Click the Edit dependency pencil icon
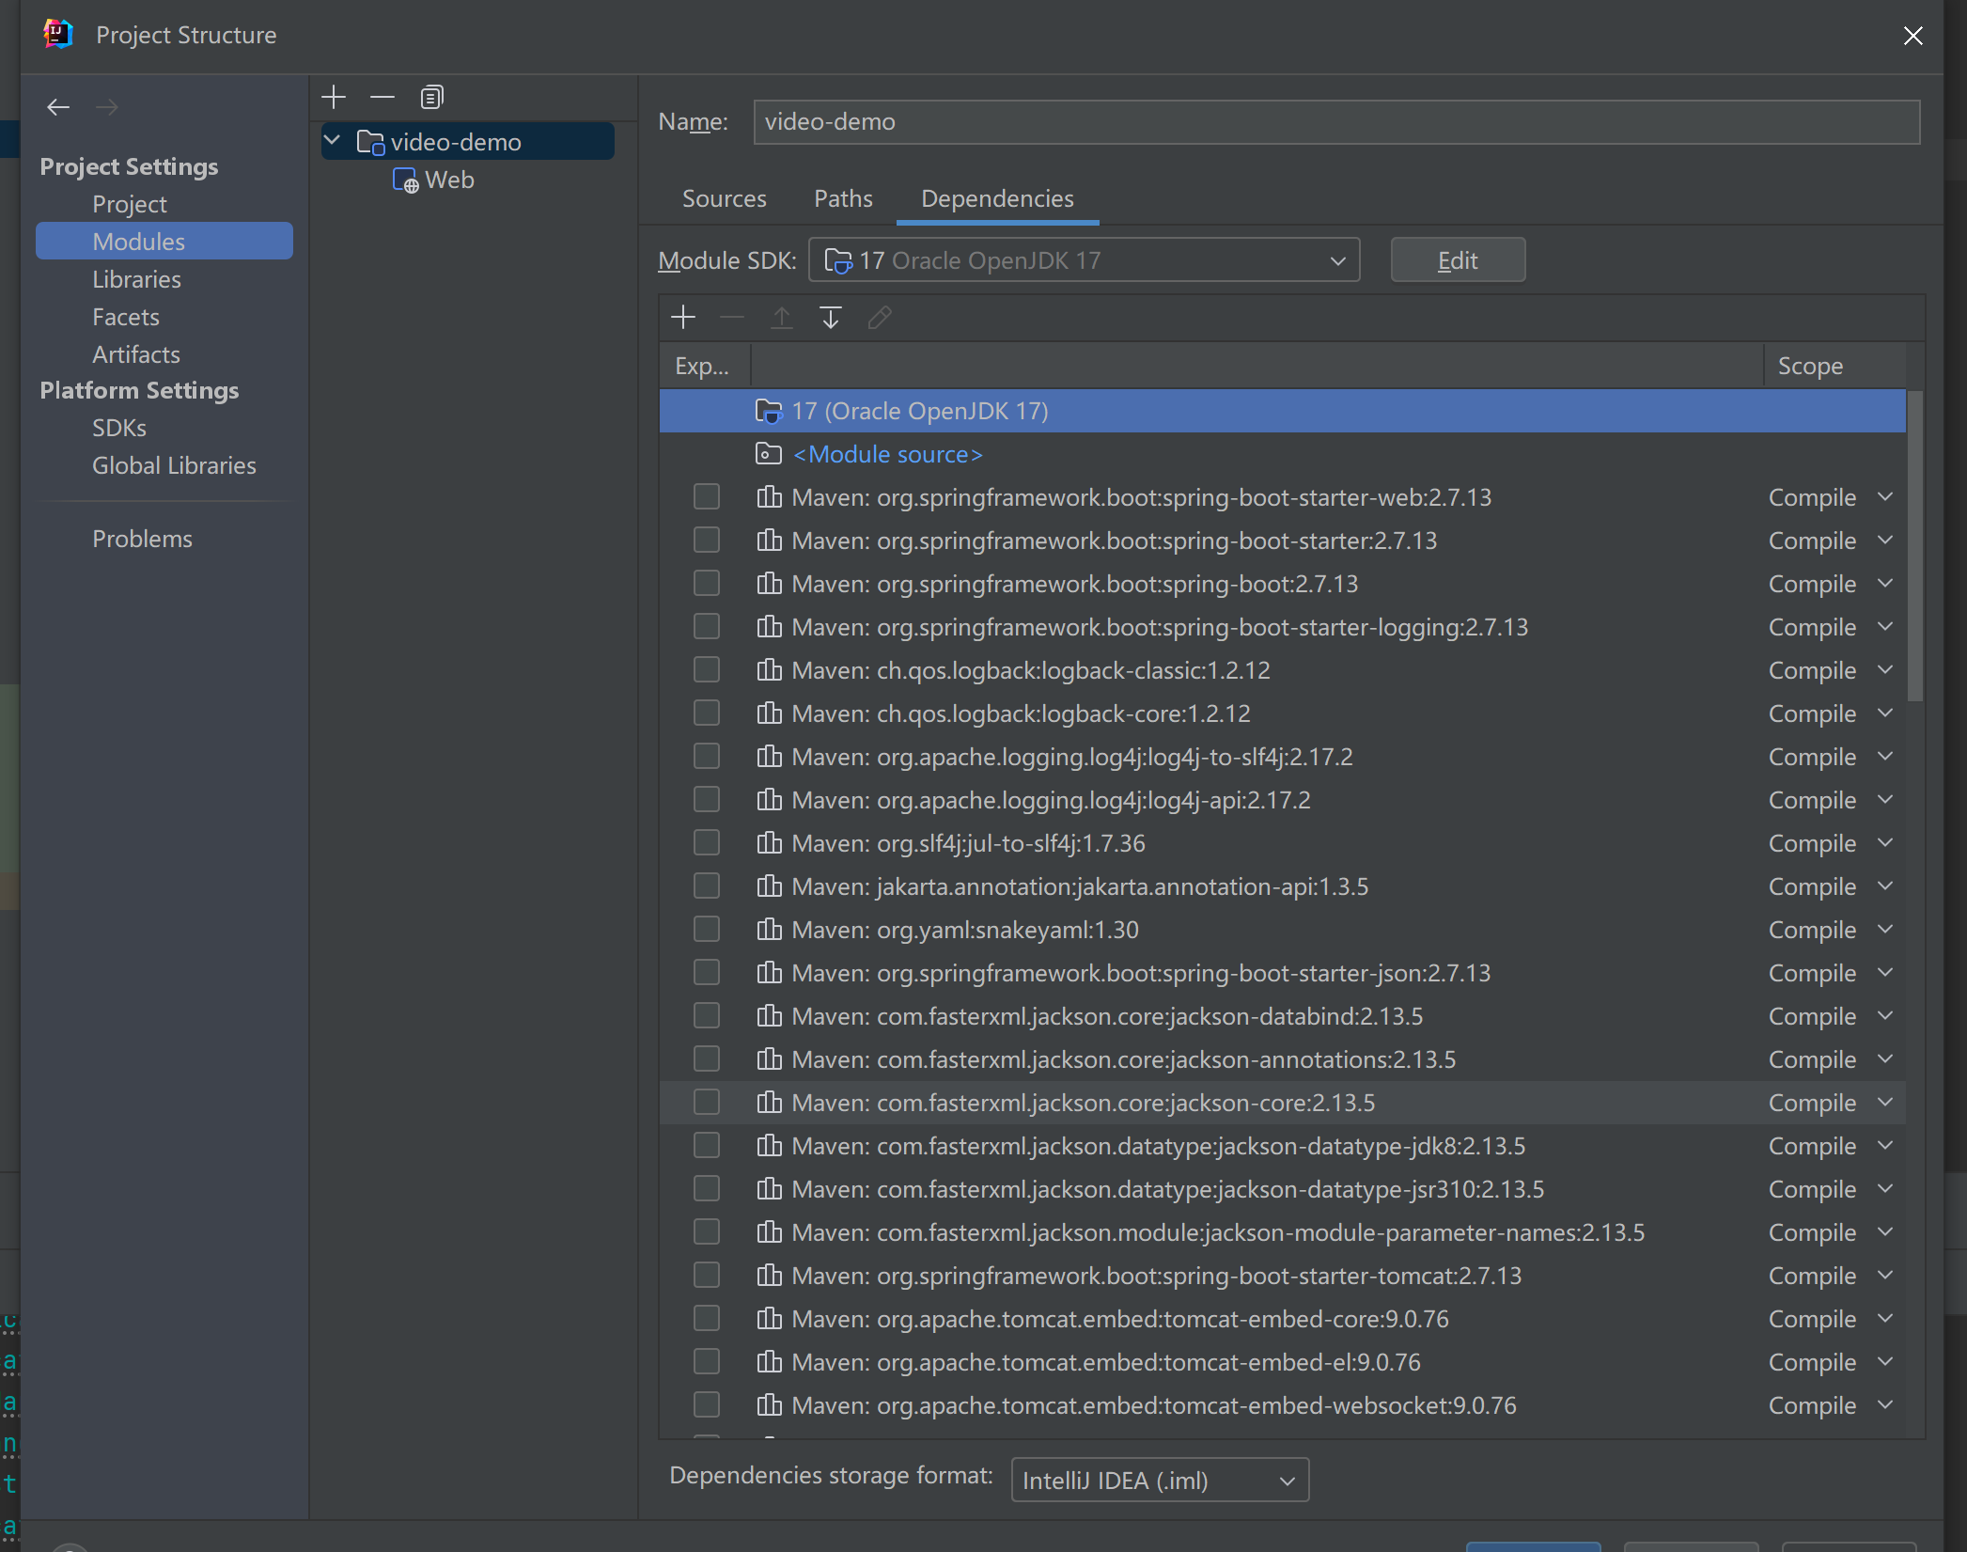 pyautogui.click(x=880, y=318)
